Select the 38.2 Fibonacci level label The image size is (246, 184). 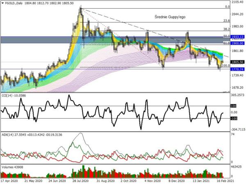[226, 29]
